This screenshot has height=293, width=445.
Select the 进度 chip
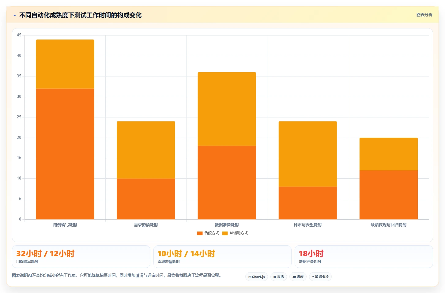coord(298,277)
